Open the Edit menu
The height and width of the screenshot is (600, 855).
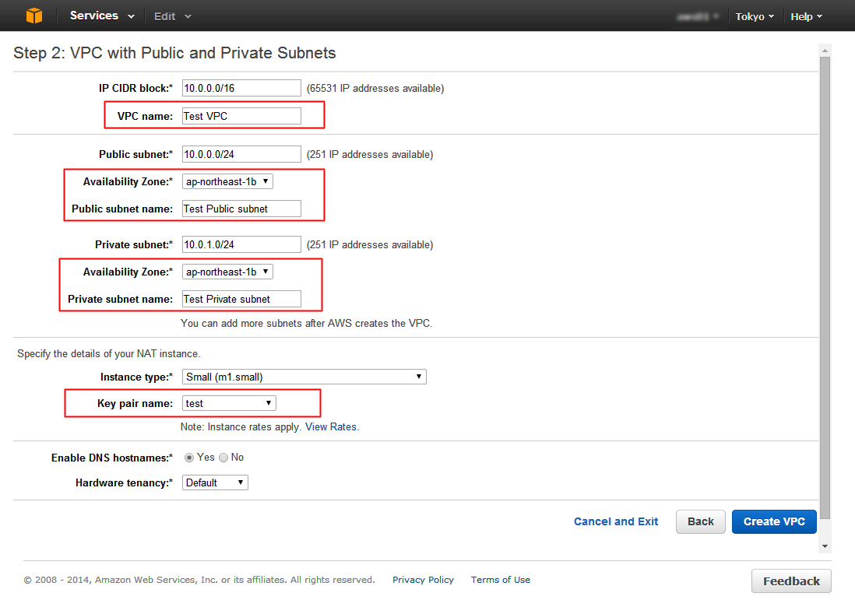172,16
